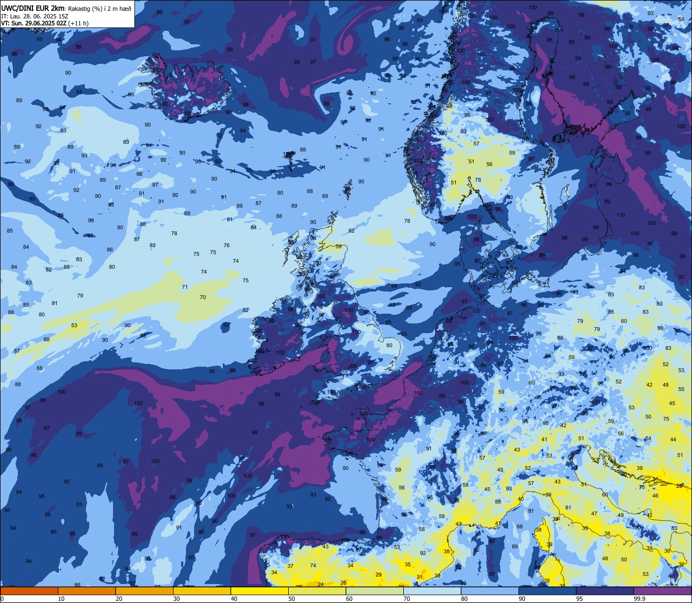Screen dimensions: 692x603
Task: Click the '60' label on the color scale
Action: pyautogui.click(x=349, y=599)
